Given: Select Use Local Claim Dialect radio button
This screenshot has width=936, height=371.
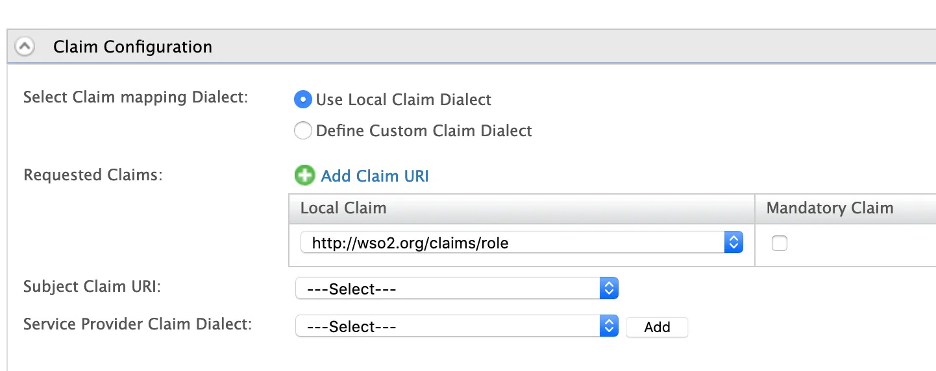Looking at the screenshot, I should coord(303,100).
